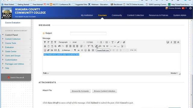The image size is (193, 108).
Task: Open the Mashups dropdown
Action: point(67,50)
